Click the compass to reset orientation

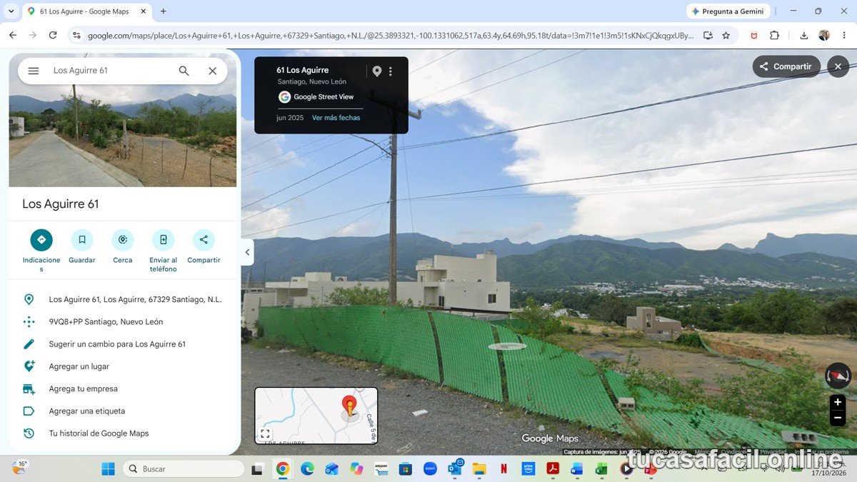838,376
